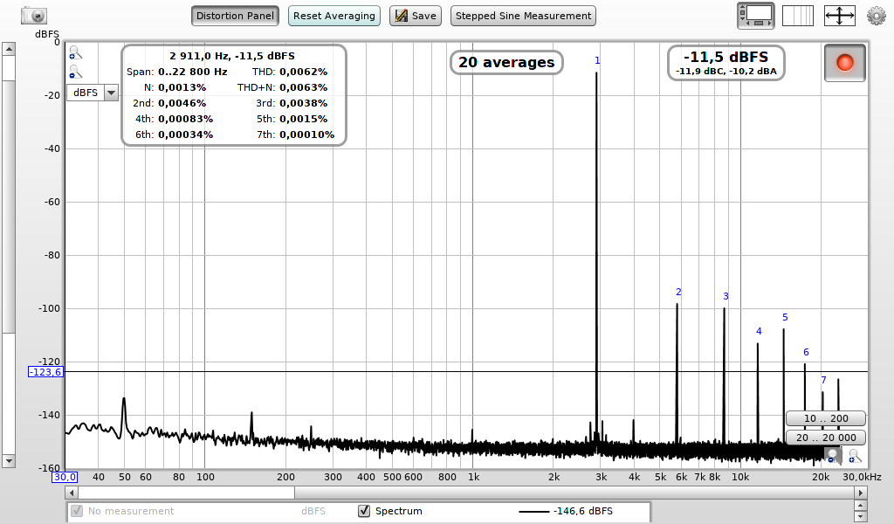Open the dBFS axis units dropdown

93,93
